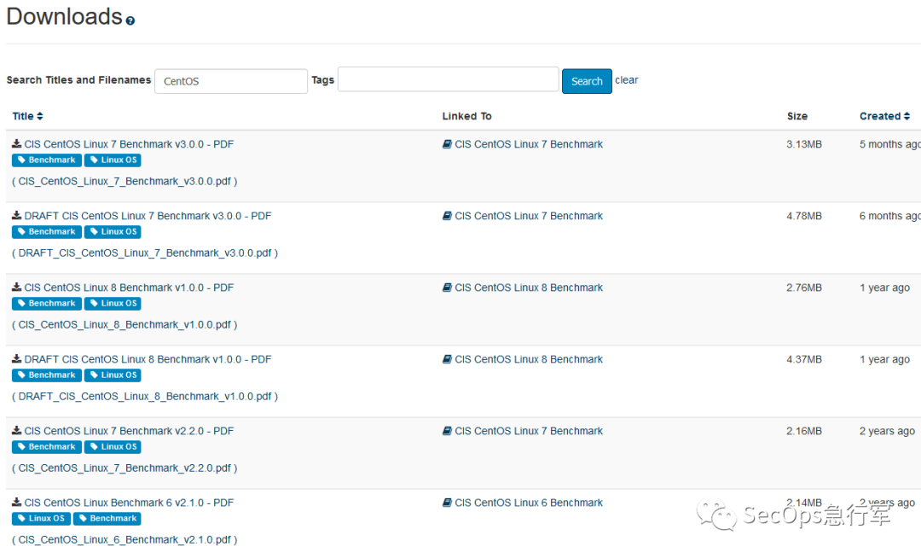Click Linux OS tag under DRAFT CentOS 8 v1.0.0

pos(113,375)
